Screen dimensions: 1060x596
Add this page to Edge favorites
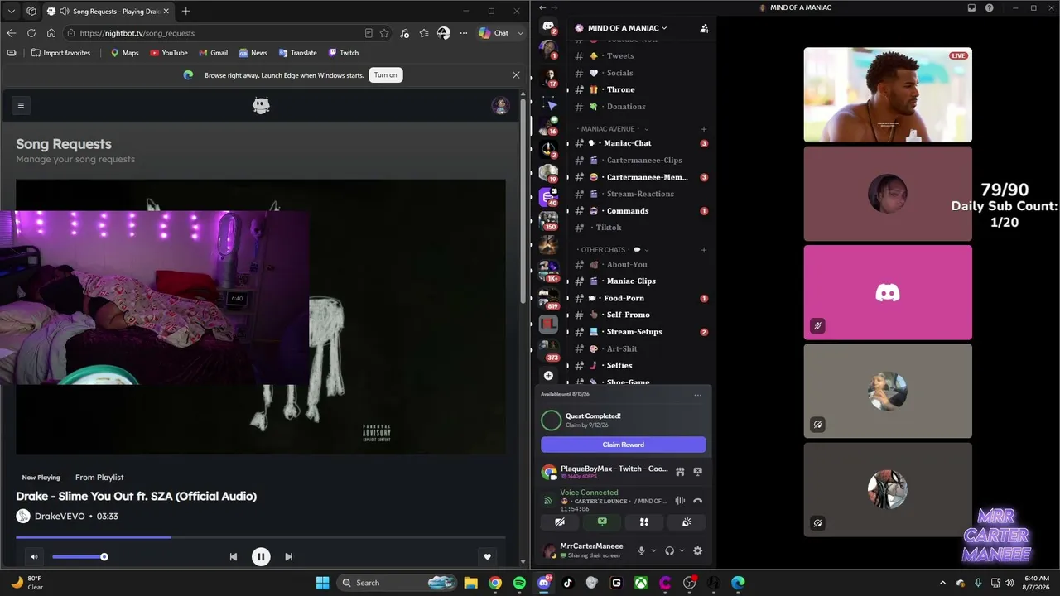point(384,33)
